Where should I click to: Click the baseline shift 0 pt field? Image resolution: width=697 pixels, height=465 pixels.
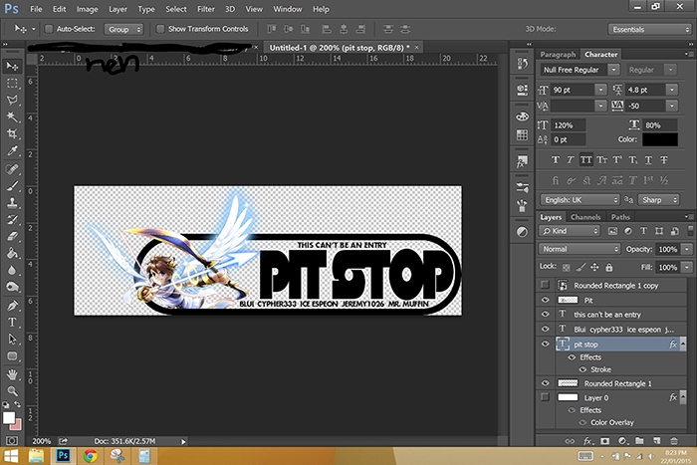pos(569,139)
